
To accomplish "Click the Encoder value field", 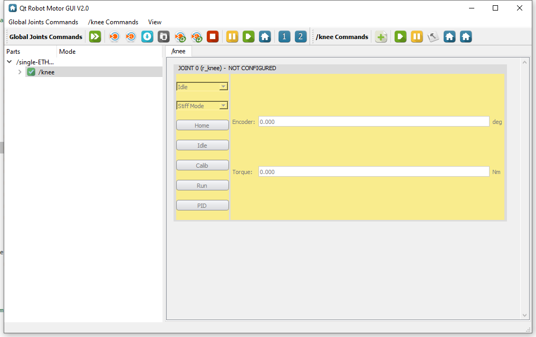I will 374,122.
